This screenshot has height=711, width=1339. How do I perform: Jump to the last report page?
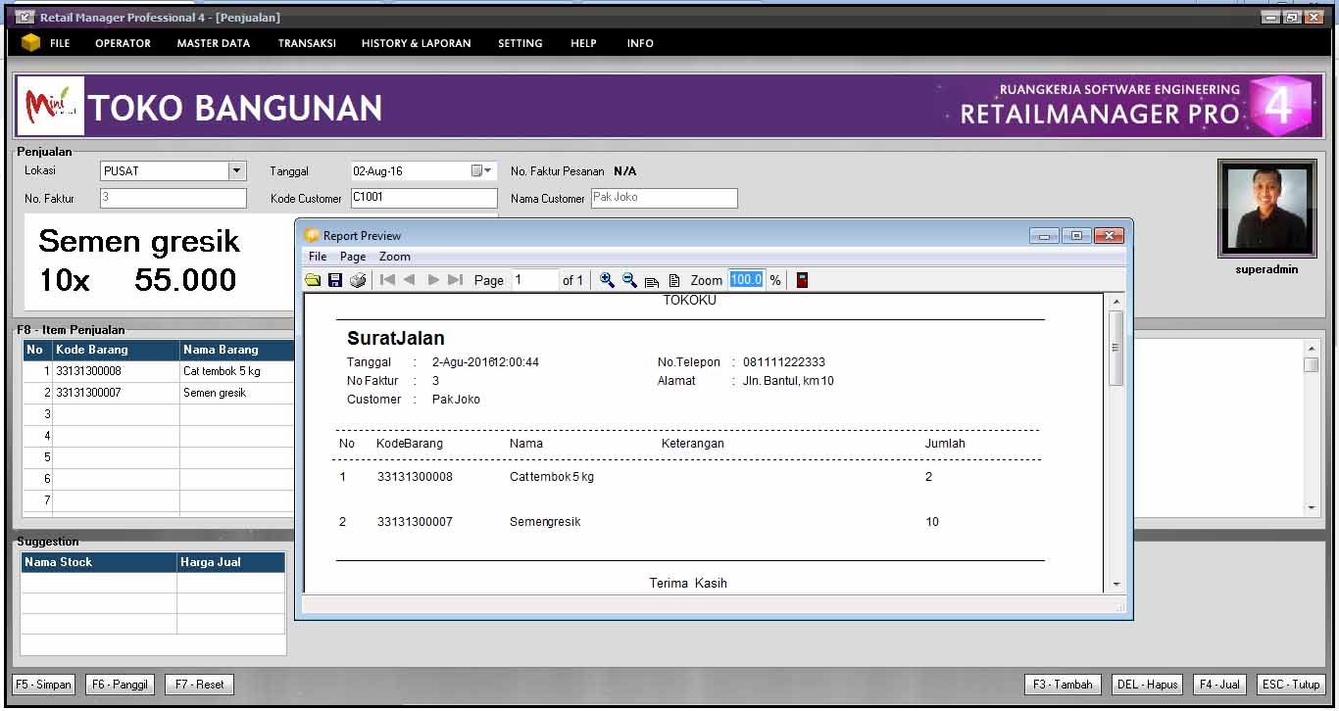tap(455, 280)
